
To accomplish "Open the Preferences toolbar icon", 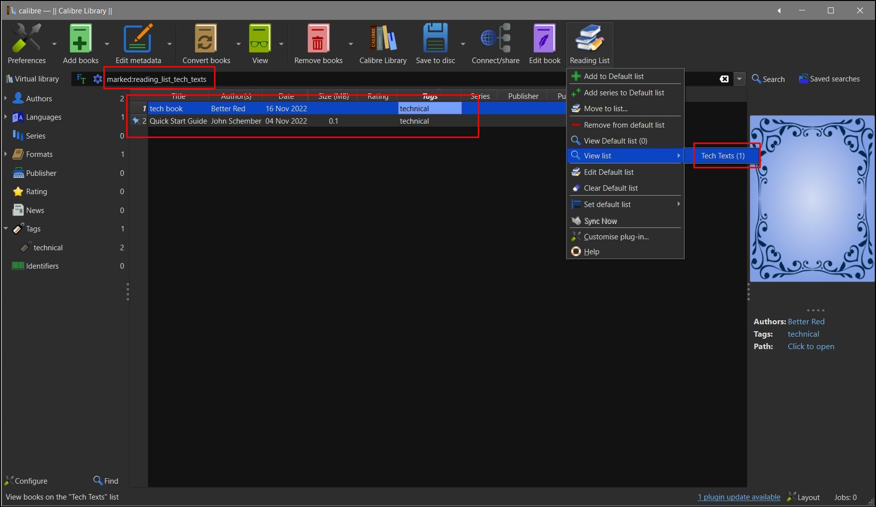I will (26, 39).
